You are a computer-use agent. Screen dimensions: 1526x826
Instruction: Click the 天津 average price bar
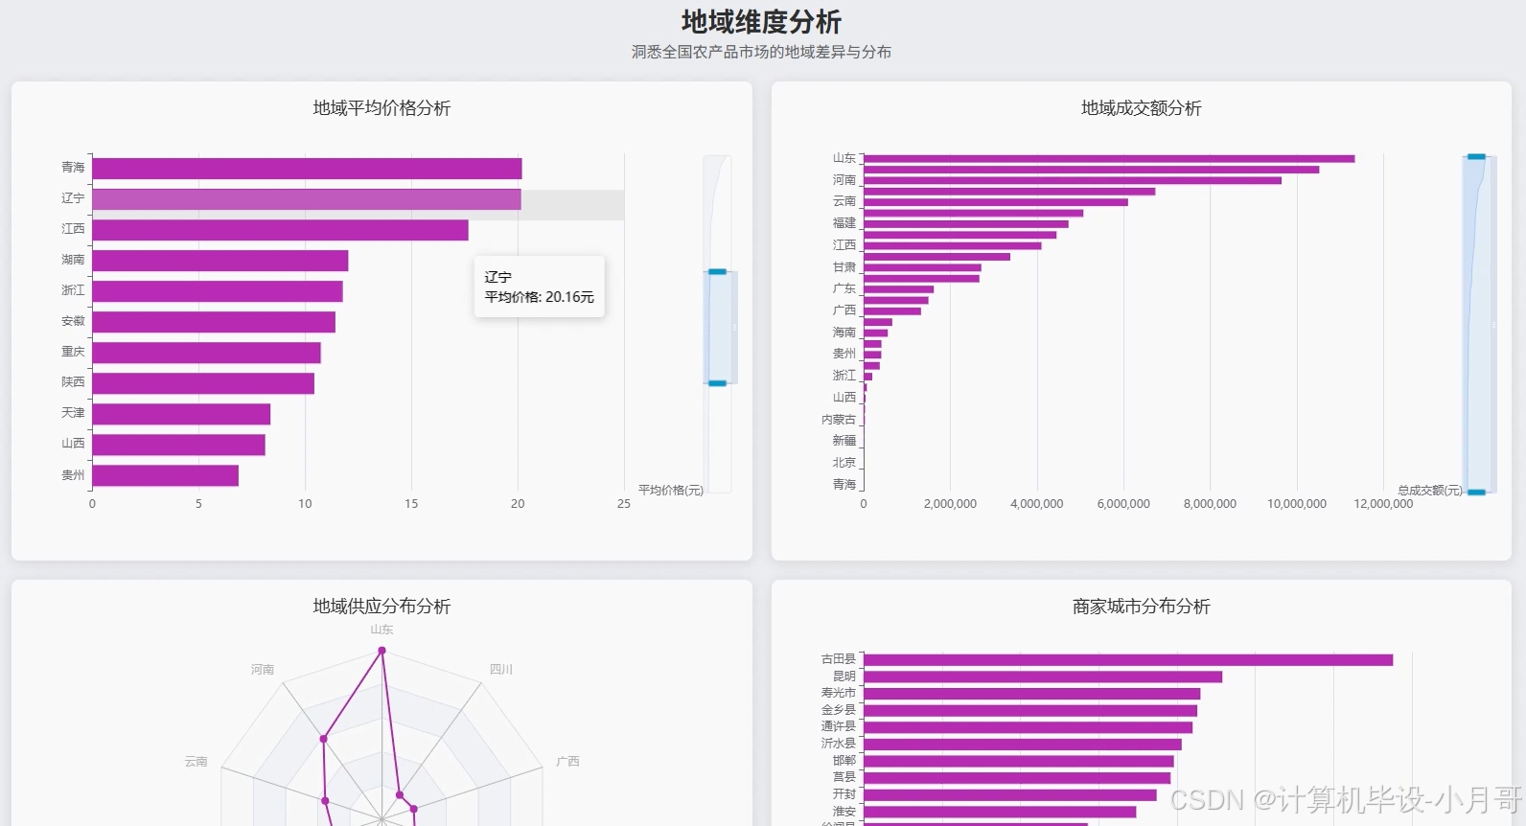click(181, 414)
